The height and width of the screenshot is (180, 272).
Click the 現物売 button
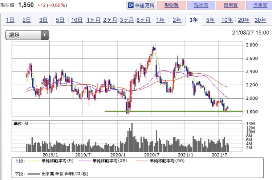[x=201, y=5]
